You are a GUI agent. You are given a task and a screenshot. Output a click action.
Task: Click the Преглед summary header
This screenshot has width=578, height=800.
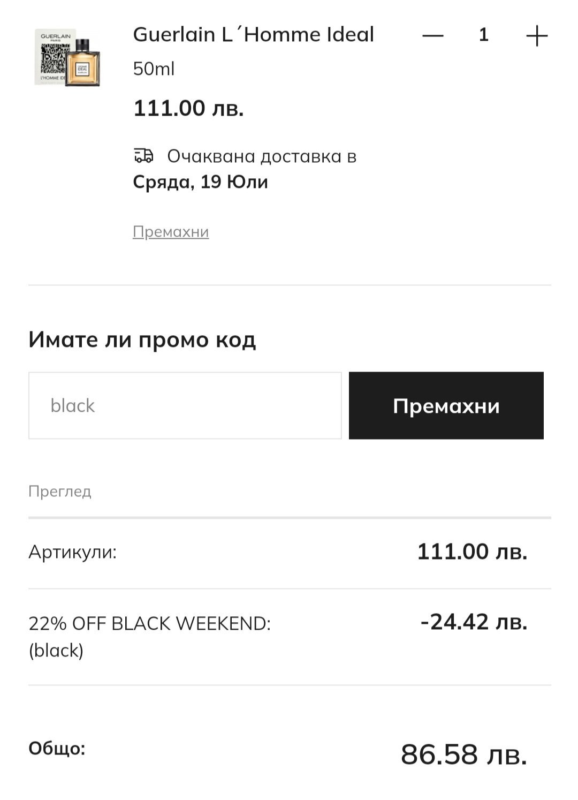60,491
